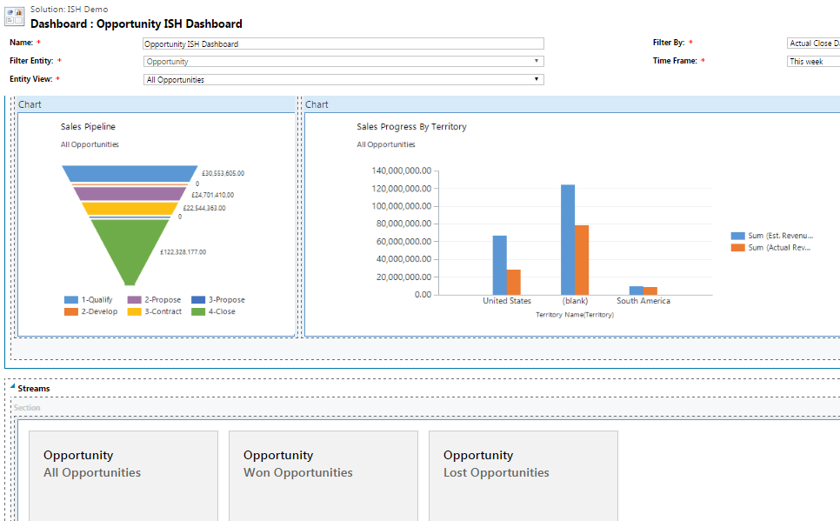Click the (blank) territory orange bar
This screenshot has height=521, width=840.
[582, 260]
